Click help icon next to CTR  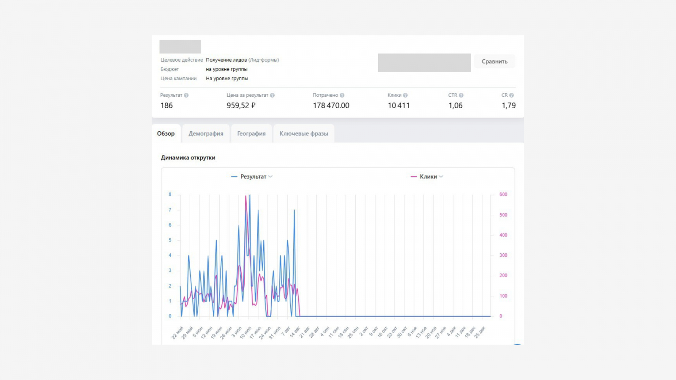pos(461,95)
